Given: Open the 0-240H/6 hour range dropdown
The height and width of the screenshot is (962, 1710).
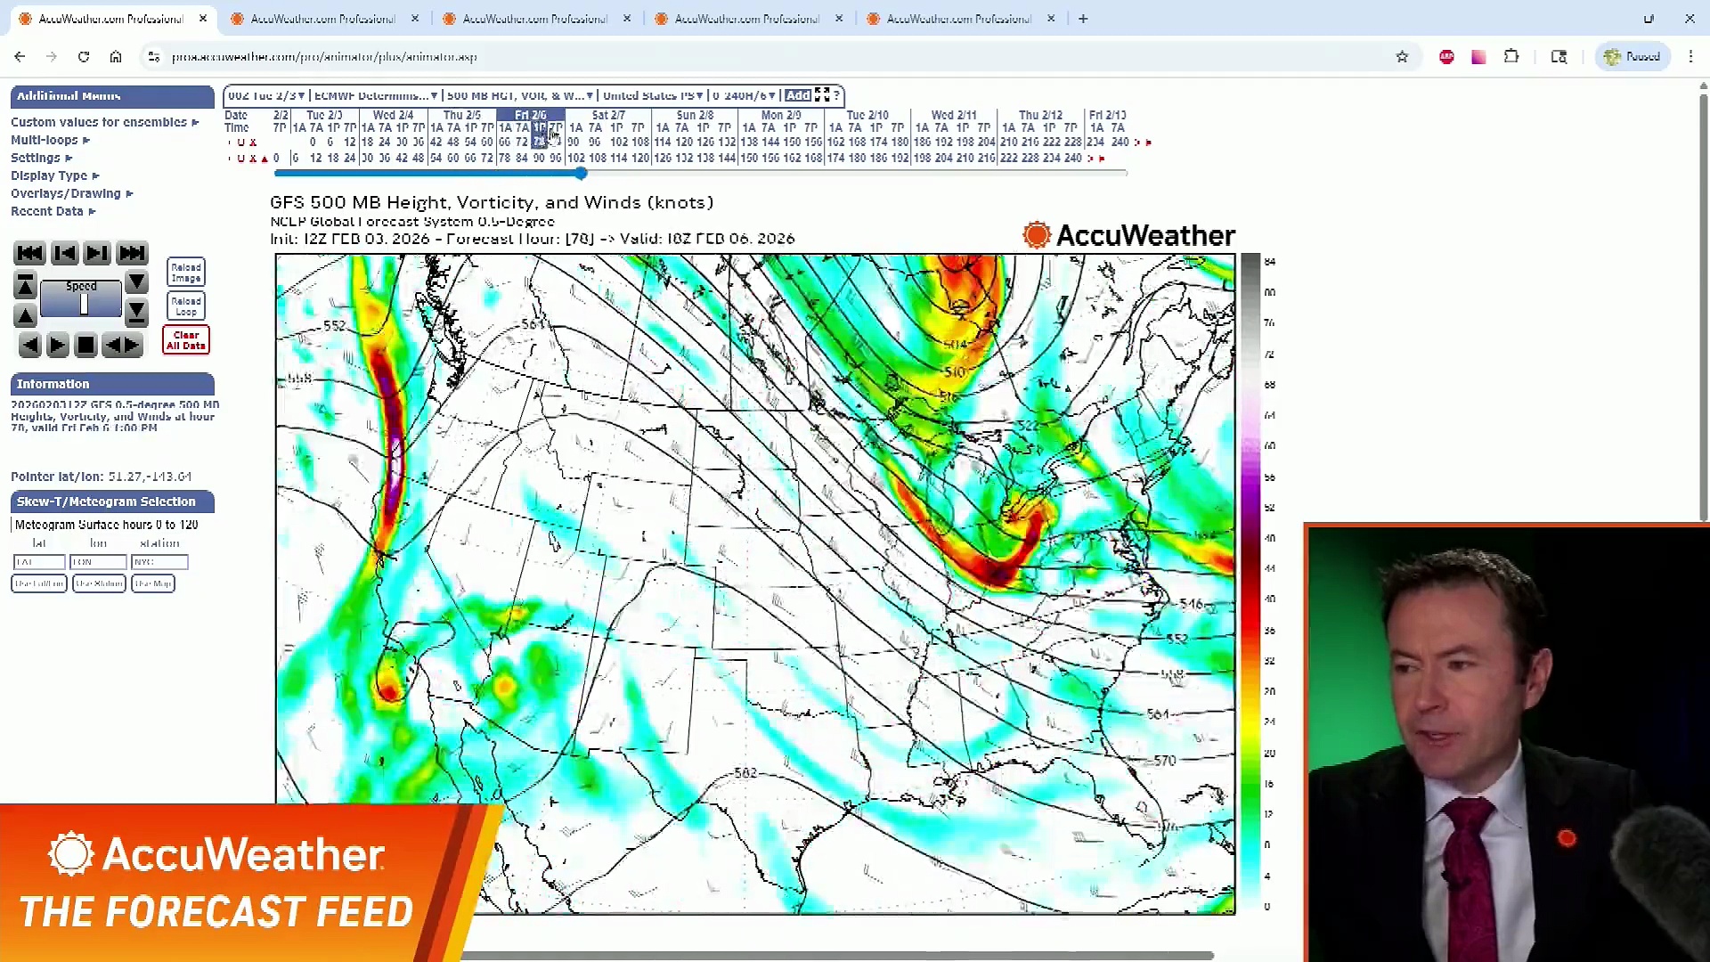Looking at the screenshot, I should [744, 95].
